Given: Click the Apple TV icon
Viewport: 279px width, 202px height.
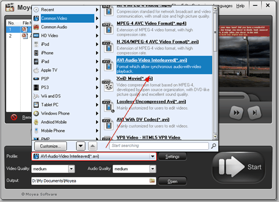Looking at the screenshot, I should (36, 70).
